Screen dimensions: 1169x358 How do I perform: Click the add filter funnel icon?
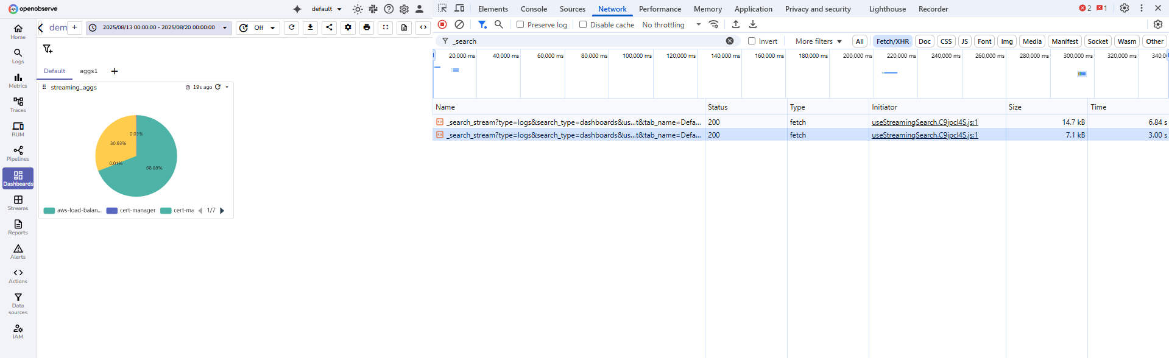click(48, 49)
